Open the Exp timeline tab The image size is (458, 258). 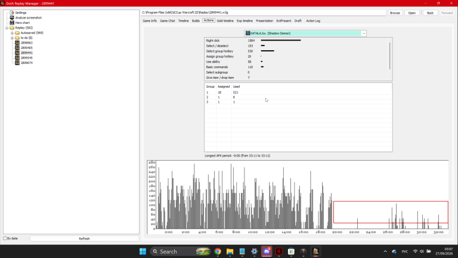click(x=245, y=21)
